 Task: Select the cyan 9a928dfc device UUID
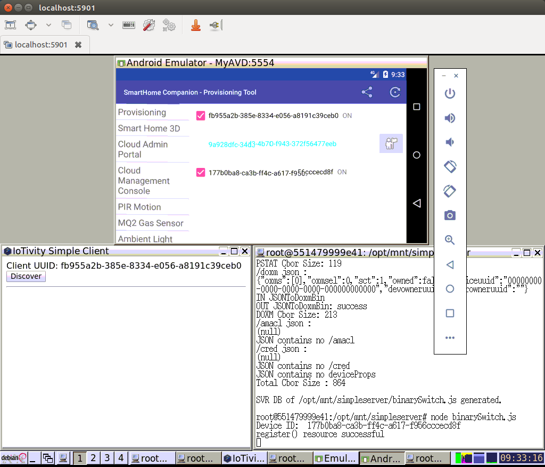[x=272, y=144]
